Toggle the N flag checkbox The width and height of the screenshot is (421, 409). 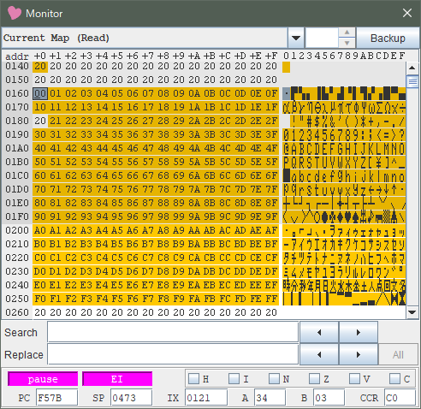pos(274,379)
